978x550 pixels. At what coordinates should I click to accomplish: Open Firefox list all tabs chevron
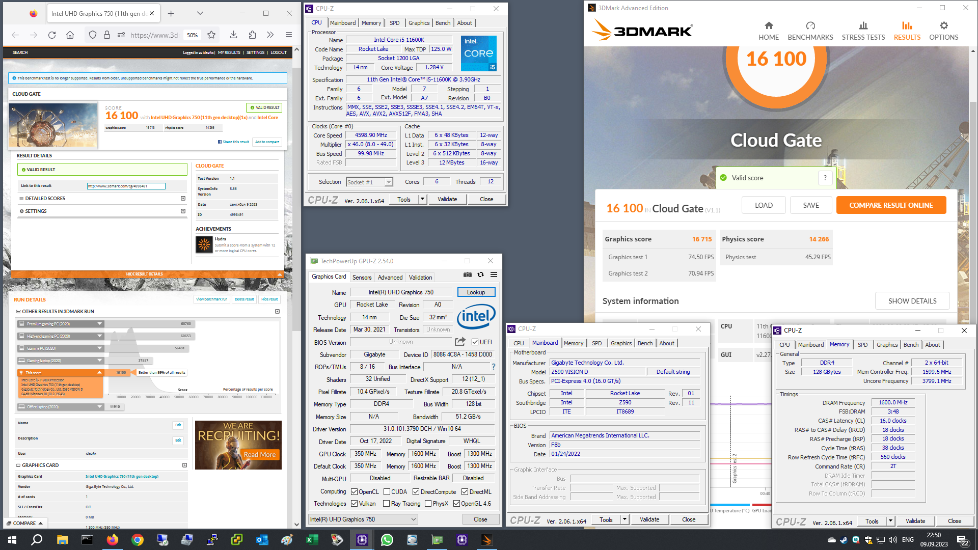200,14
